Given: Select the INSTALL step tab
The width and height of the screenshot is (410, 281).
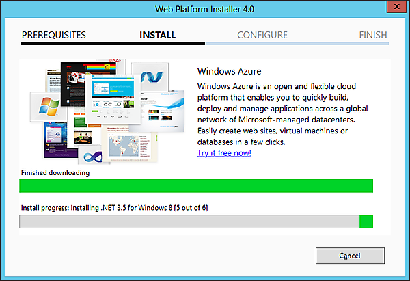Looking at the screenshot, I should pyautogui.click(x=157, y=35).
